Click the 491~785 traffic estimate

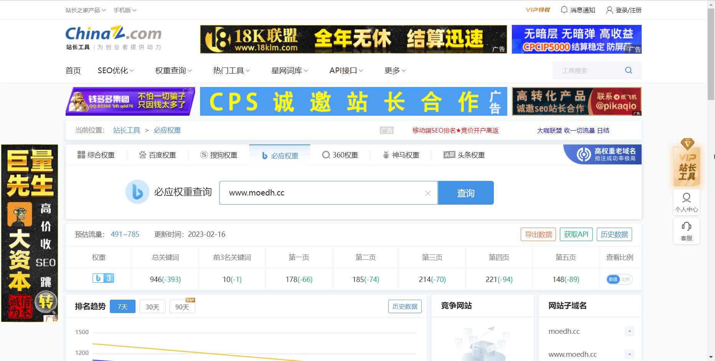click(x=125, y=234)
